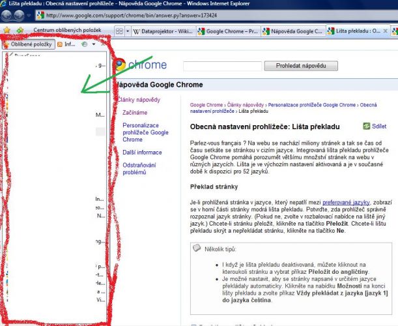Click the Překlad stránky heading
398x326 pixels.
pyautogui.click(x=214, y=186)
